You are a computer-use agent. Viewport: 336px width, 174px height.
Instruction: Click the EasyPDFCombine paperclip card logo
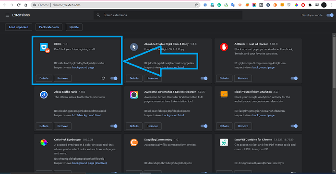tap(224, 142)
